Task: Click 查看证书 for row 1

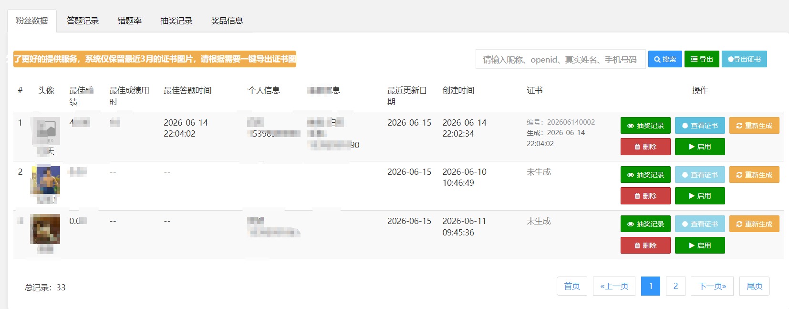Action: tap(700, 126)
